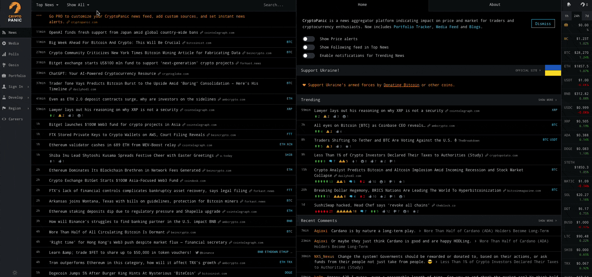Click the Donating Bitcoin link
The width and height of the screenshot is (592, 277).
coord(401,85)
